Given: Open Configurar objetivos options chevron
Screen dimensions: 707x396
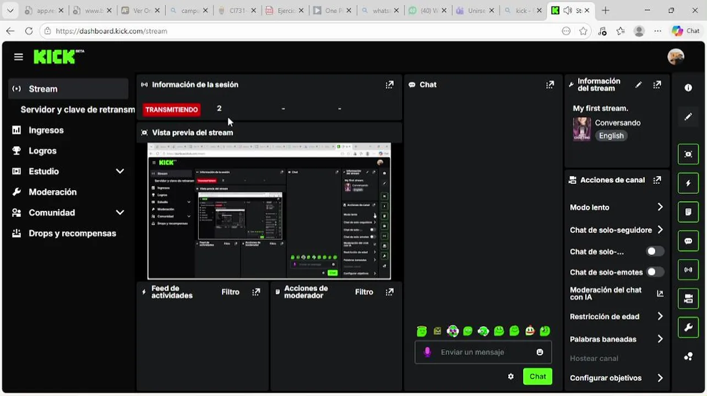Looking at the screenshot, I should click(x=660, y=378).
